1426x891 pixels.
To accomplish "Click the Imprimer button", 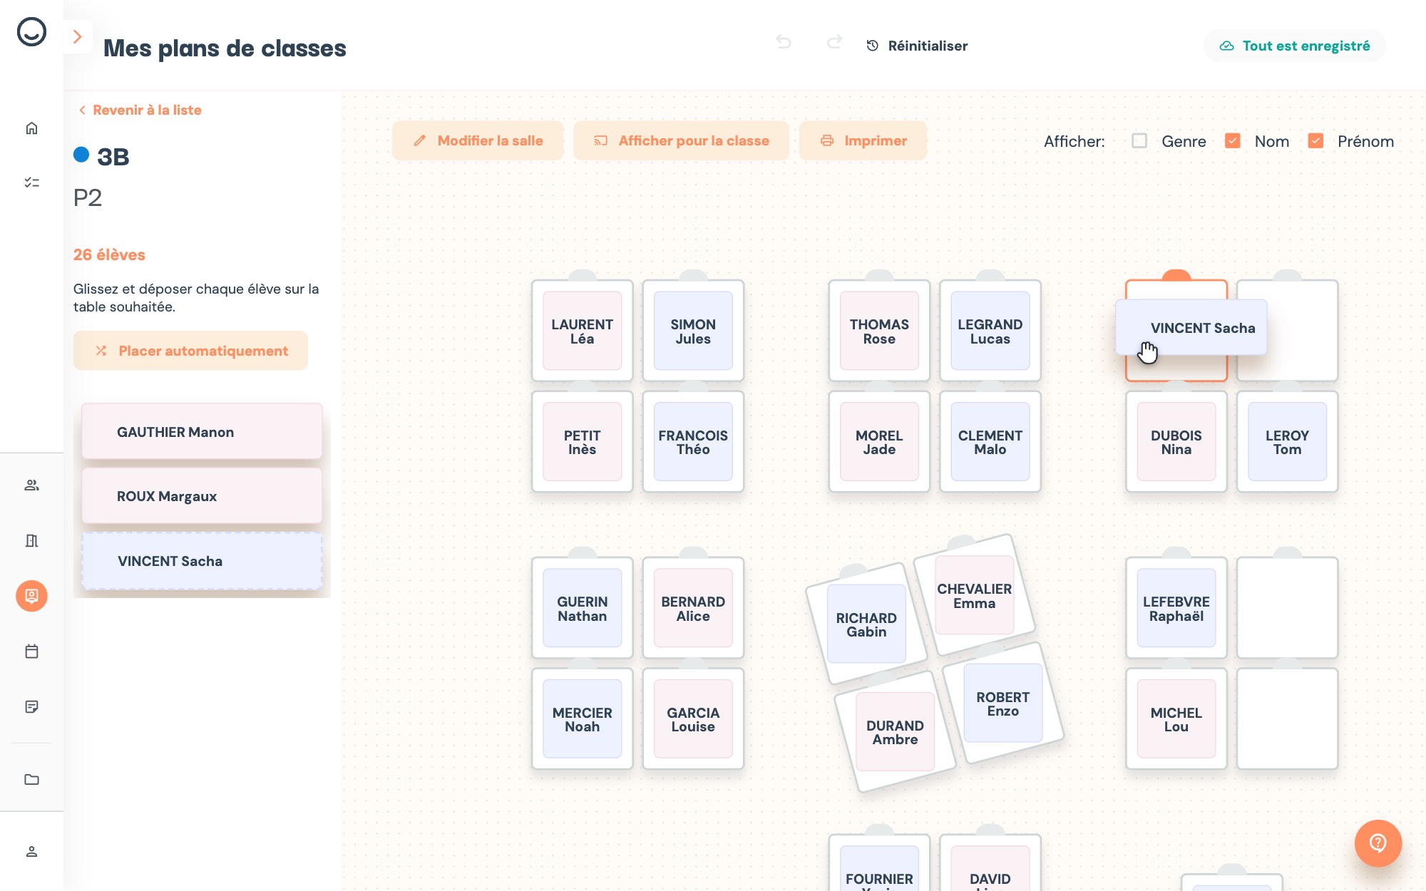I will (x=863, y=140).
